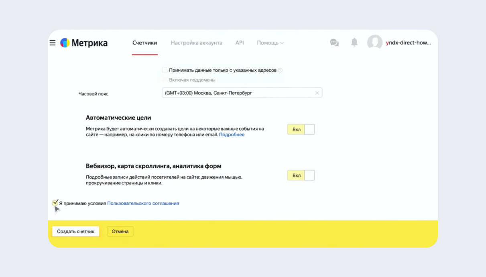Click the 'Вебвизор, карта скроллинга, аналитика форм' heading
Viewport: 486px width, 277px height.
point(154,166)
